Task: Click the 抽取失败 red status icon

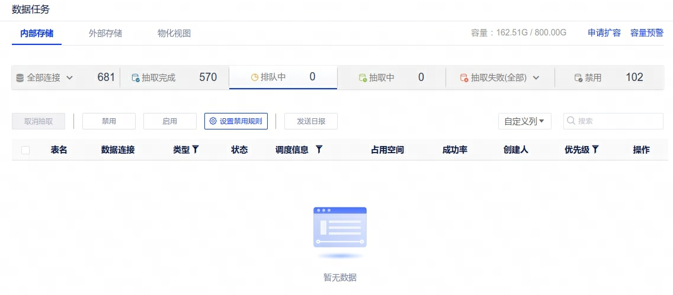Action: click(464, 77)
